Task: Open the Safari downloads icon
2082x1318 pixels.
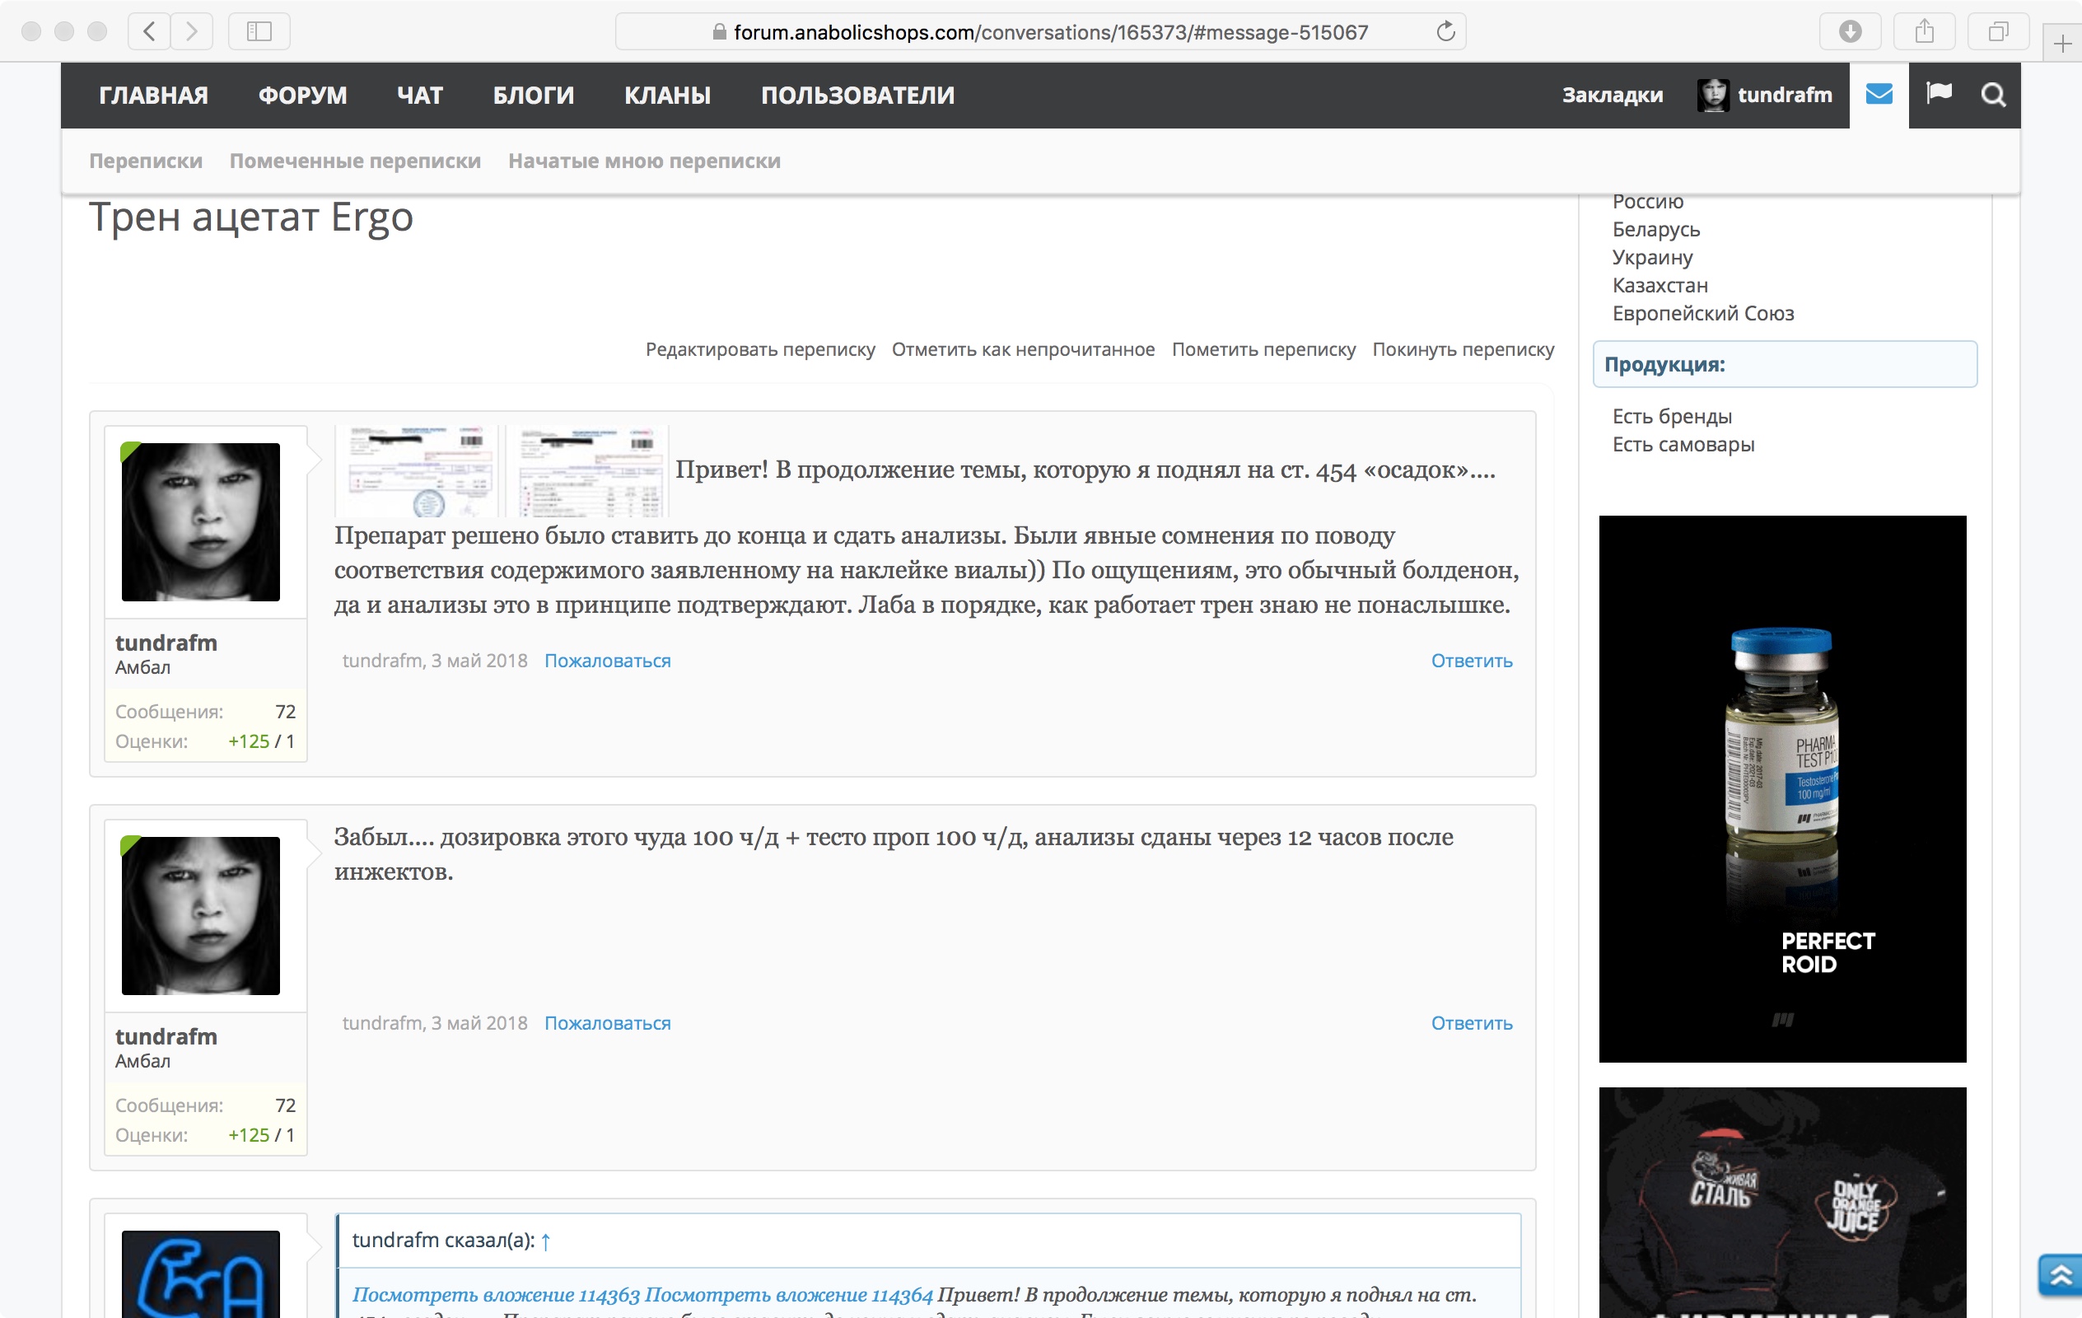Action: coord(1850,32)
